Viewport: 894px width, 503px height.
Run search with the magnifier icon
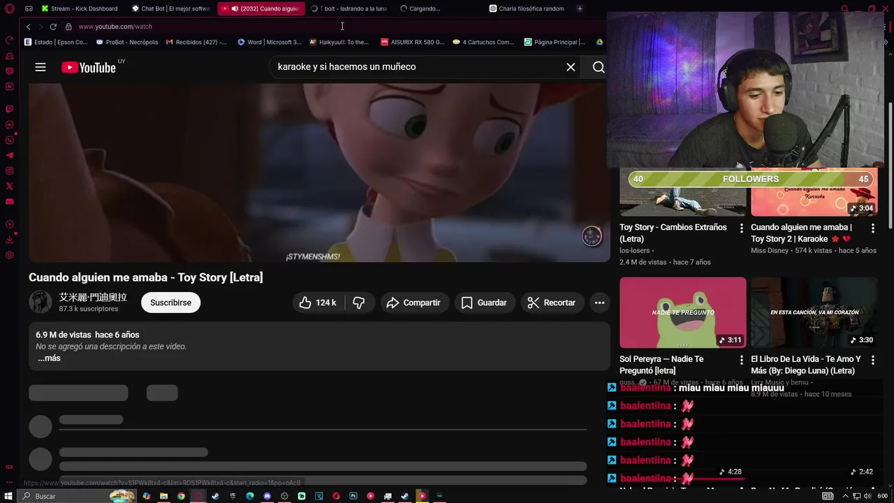[599, 67]
